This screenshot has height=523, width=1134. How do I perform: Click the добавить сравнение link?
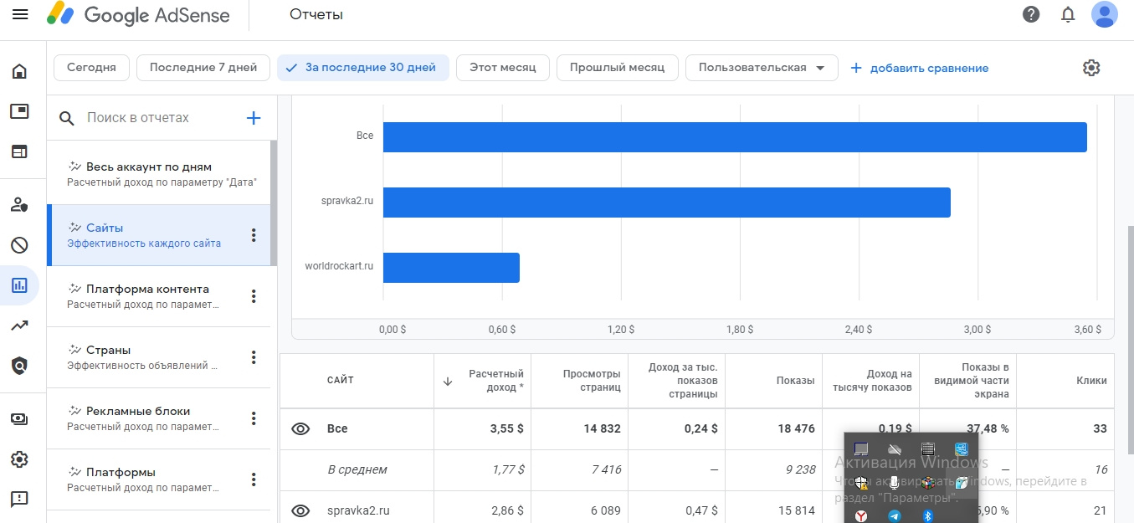coord(920,68)
